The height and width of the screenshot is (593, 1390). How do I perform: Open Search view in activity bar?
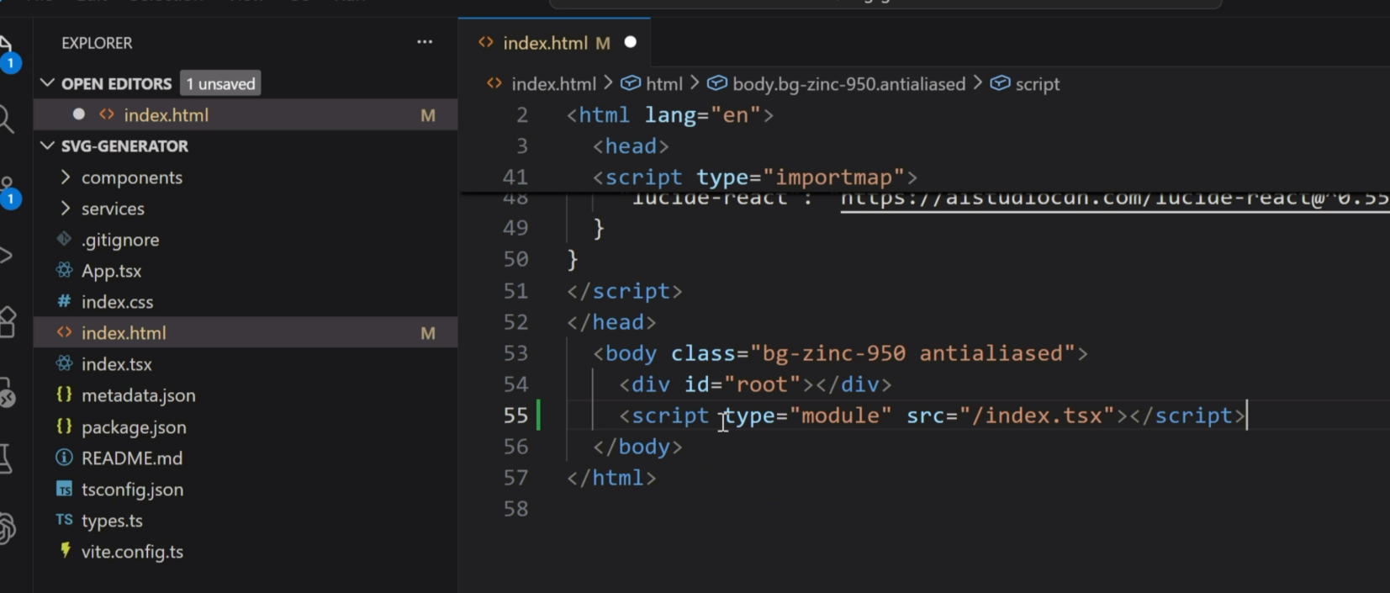tap(7, 119)
